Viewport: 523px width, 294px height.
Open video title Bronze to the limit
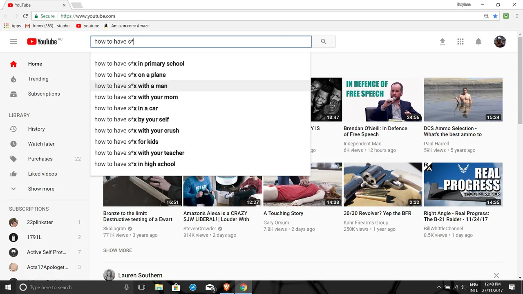138,216
